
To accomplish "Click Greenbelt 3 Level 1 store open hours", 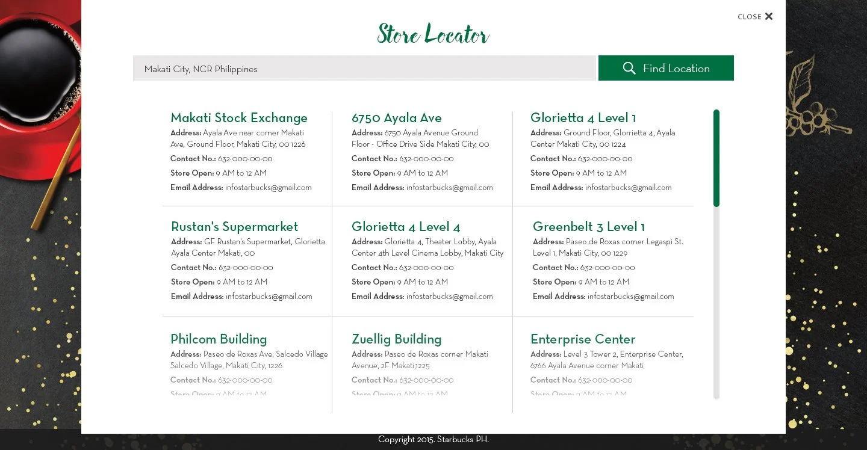I will [581, 282].
